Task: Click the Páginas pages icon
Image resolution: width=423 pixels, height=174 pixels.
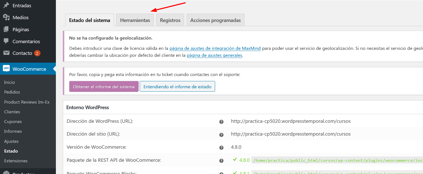Action: (x=6, y=30)
